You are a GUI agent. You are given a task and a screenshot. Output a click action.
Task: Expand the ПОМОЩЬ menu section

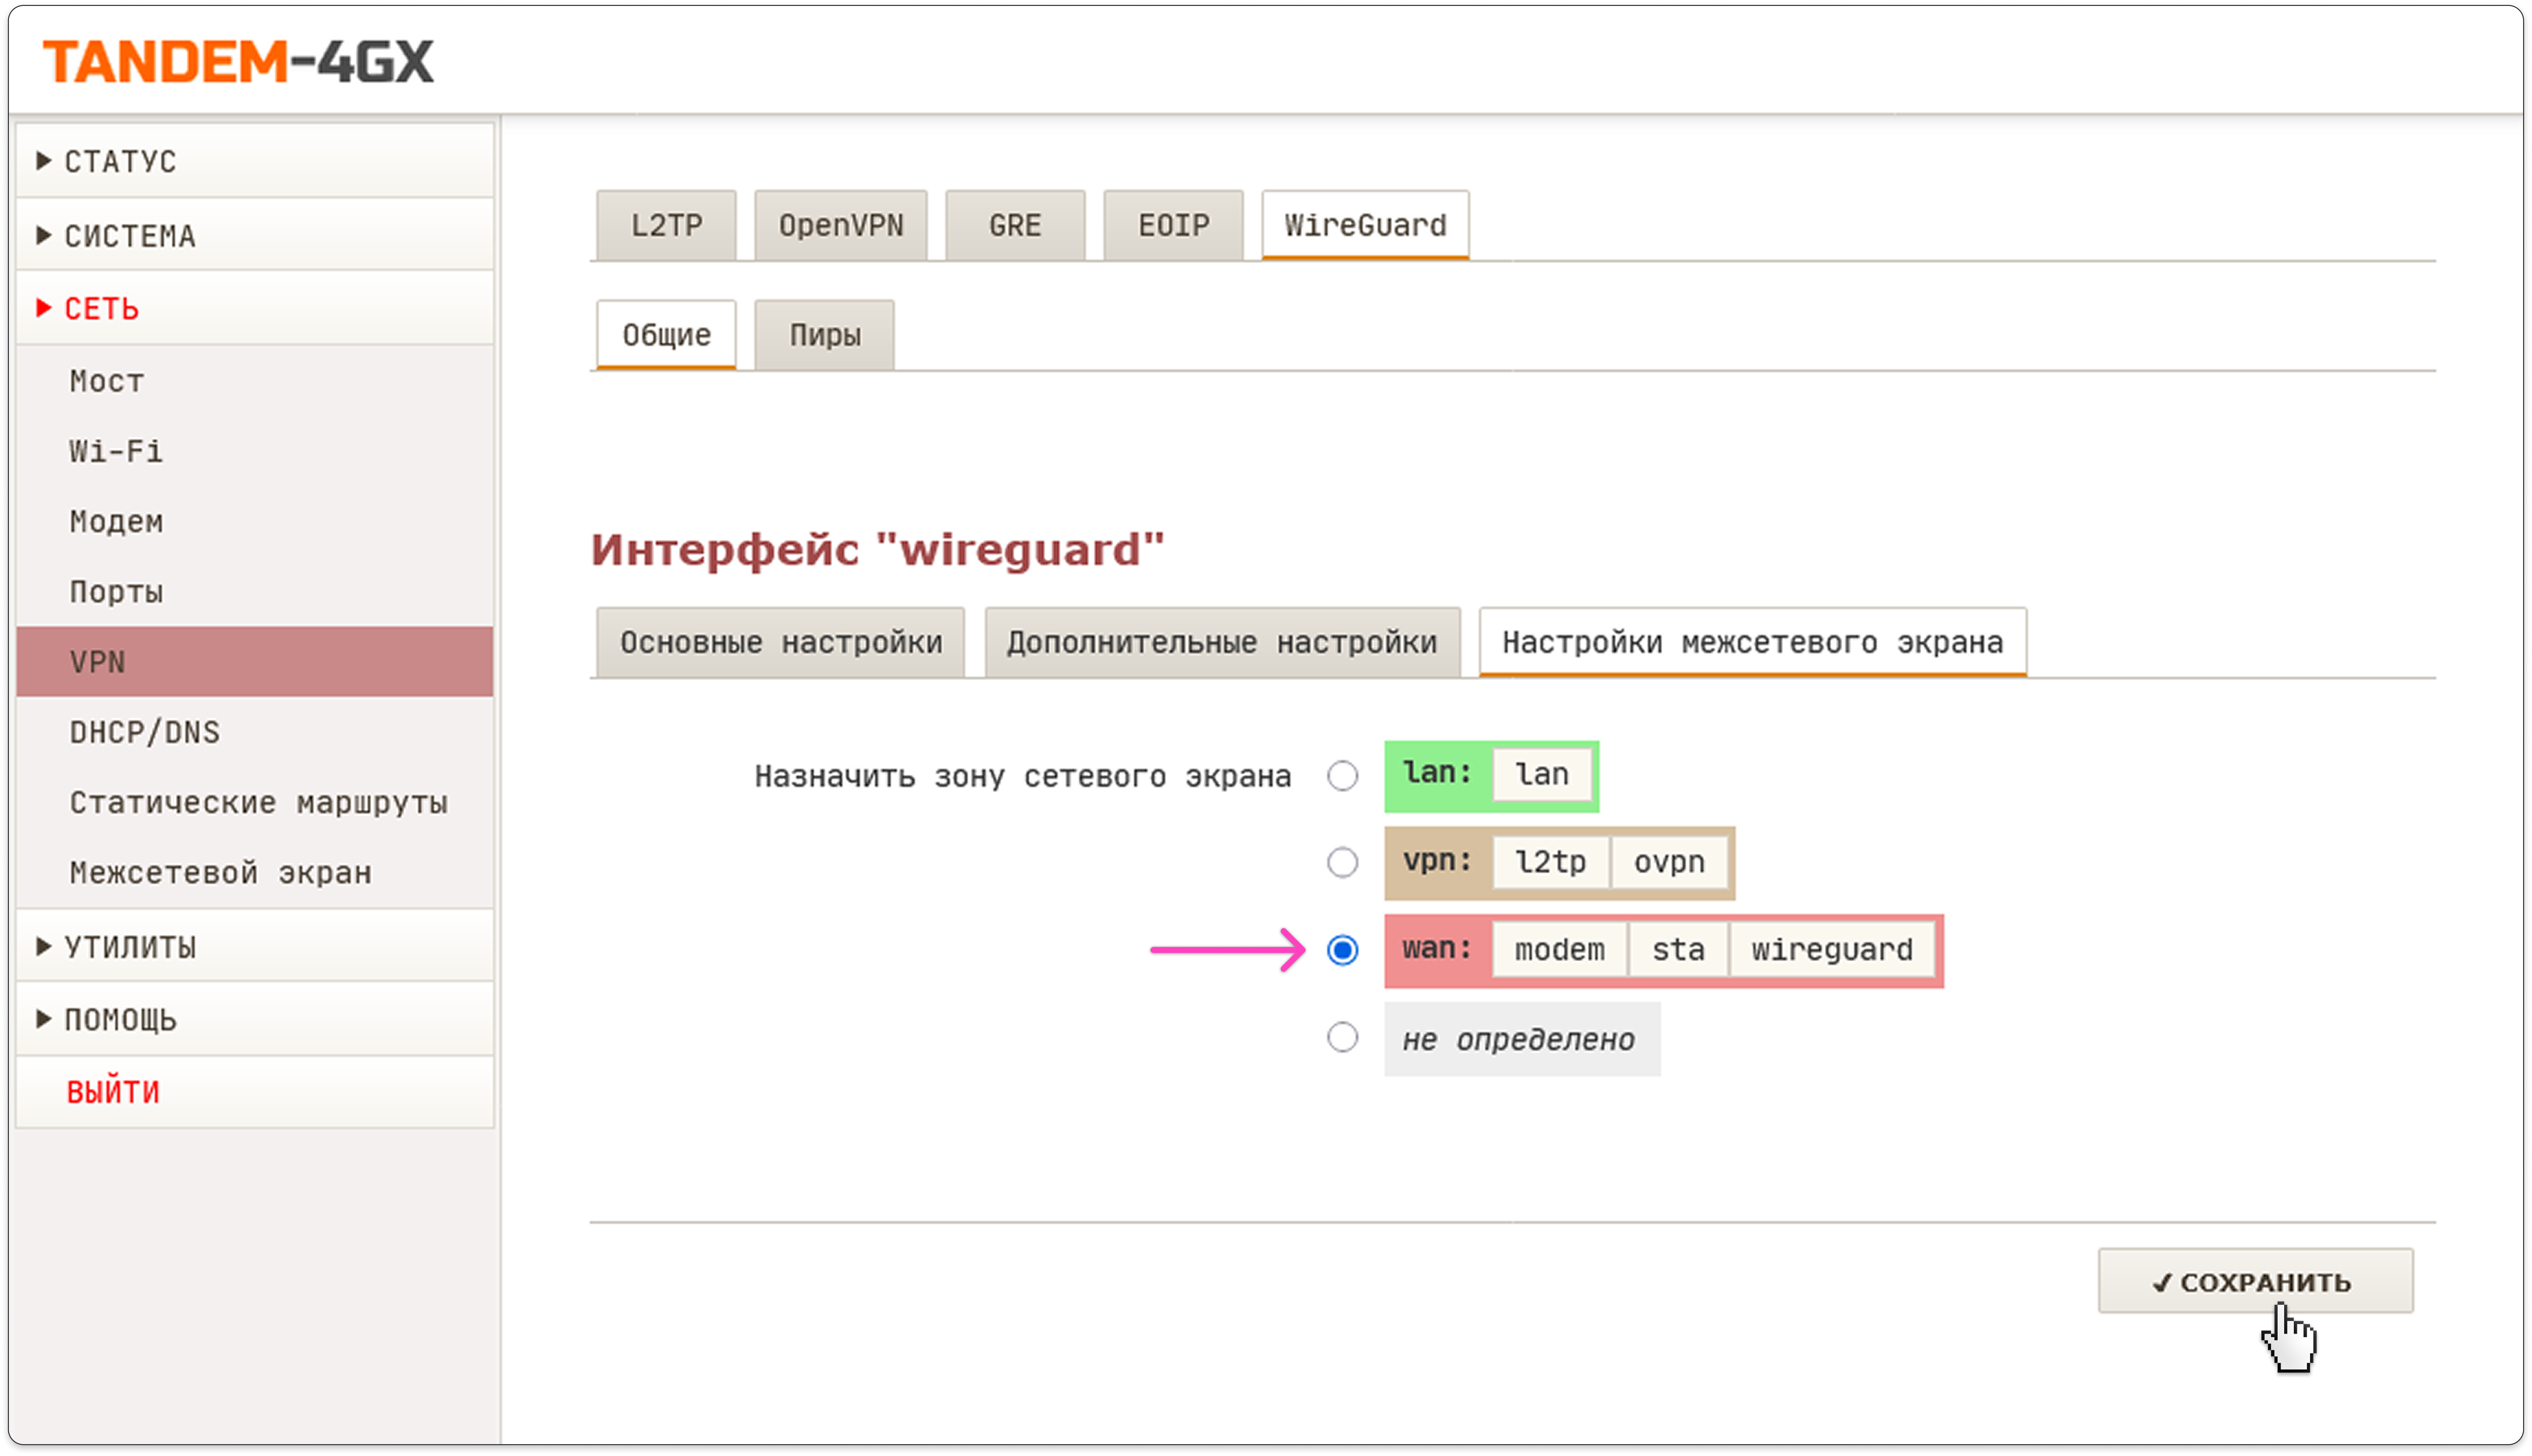120,1019
